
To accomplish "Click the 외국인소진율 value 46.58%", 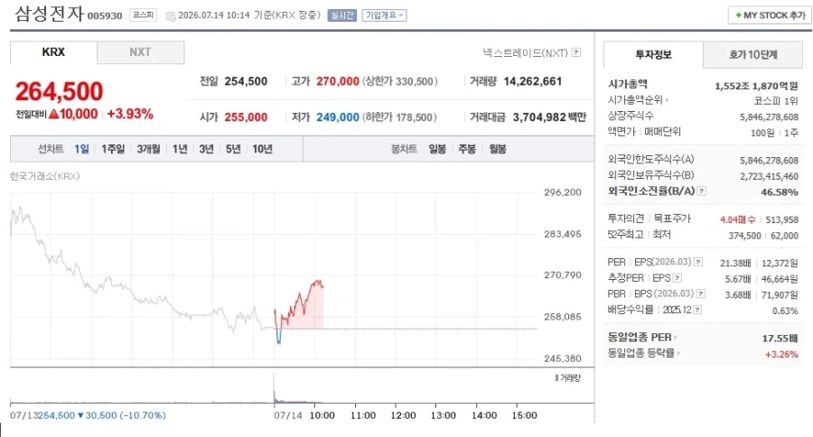I will (780, 192).
